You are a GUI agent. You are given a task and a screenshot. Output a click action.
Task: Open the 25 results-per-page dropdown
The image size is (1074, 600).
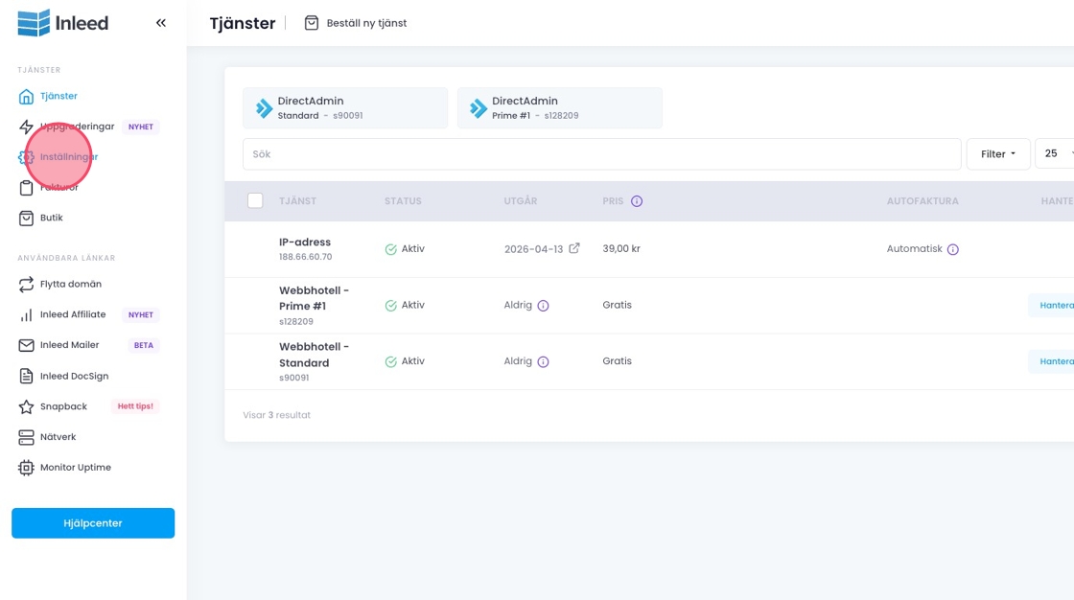tap(1056, 153)
